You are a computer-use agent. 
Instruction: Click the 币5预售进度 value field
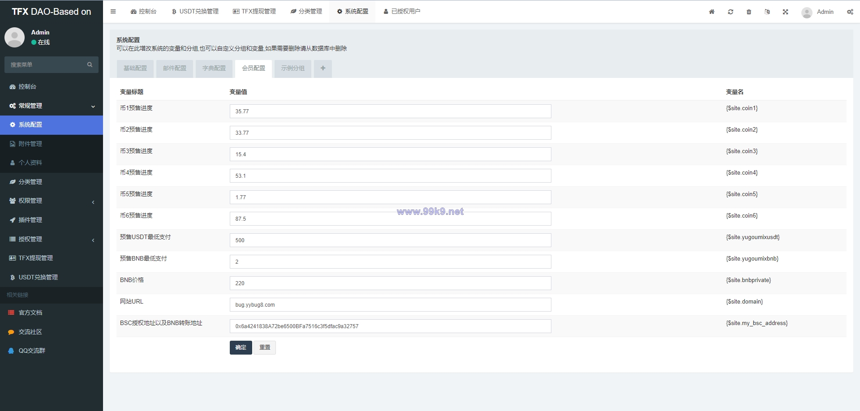390,197
